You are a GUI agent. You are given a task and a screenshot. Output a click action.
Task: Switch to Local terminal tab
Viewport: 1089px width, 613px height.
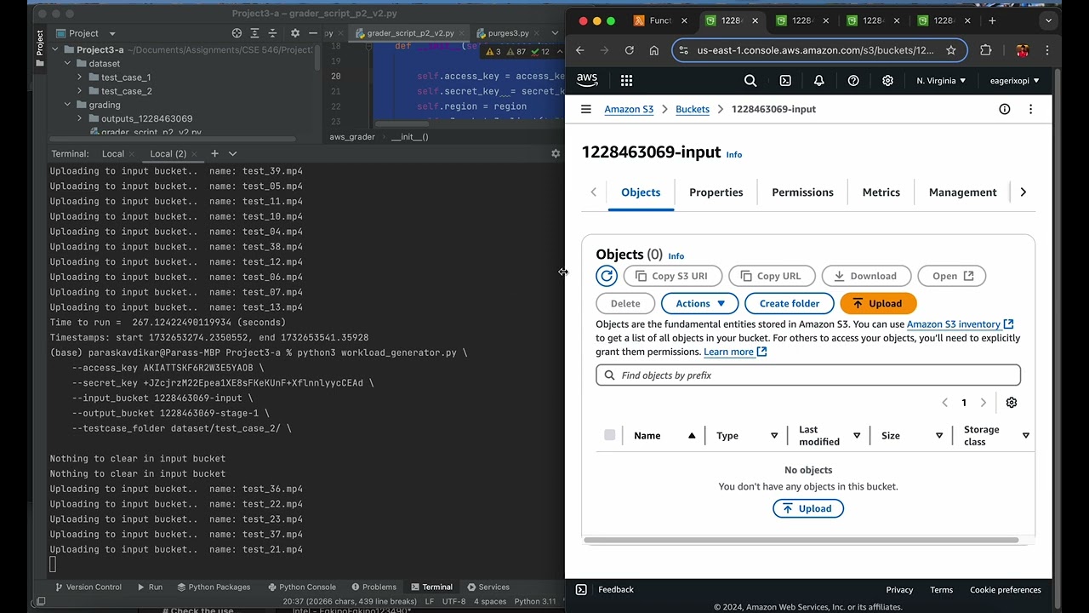coord(113,154)
